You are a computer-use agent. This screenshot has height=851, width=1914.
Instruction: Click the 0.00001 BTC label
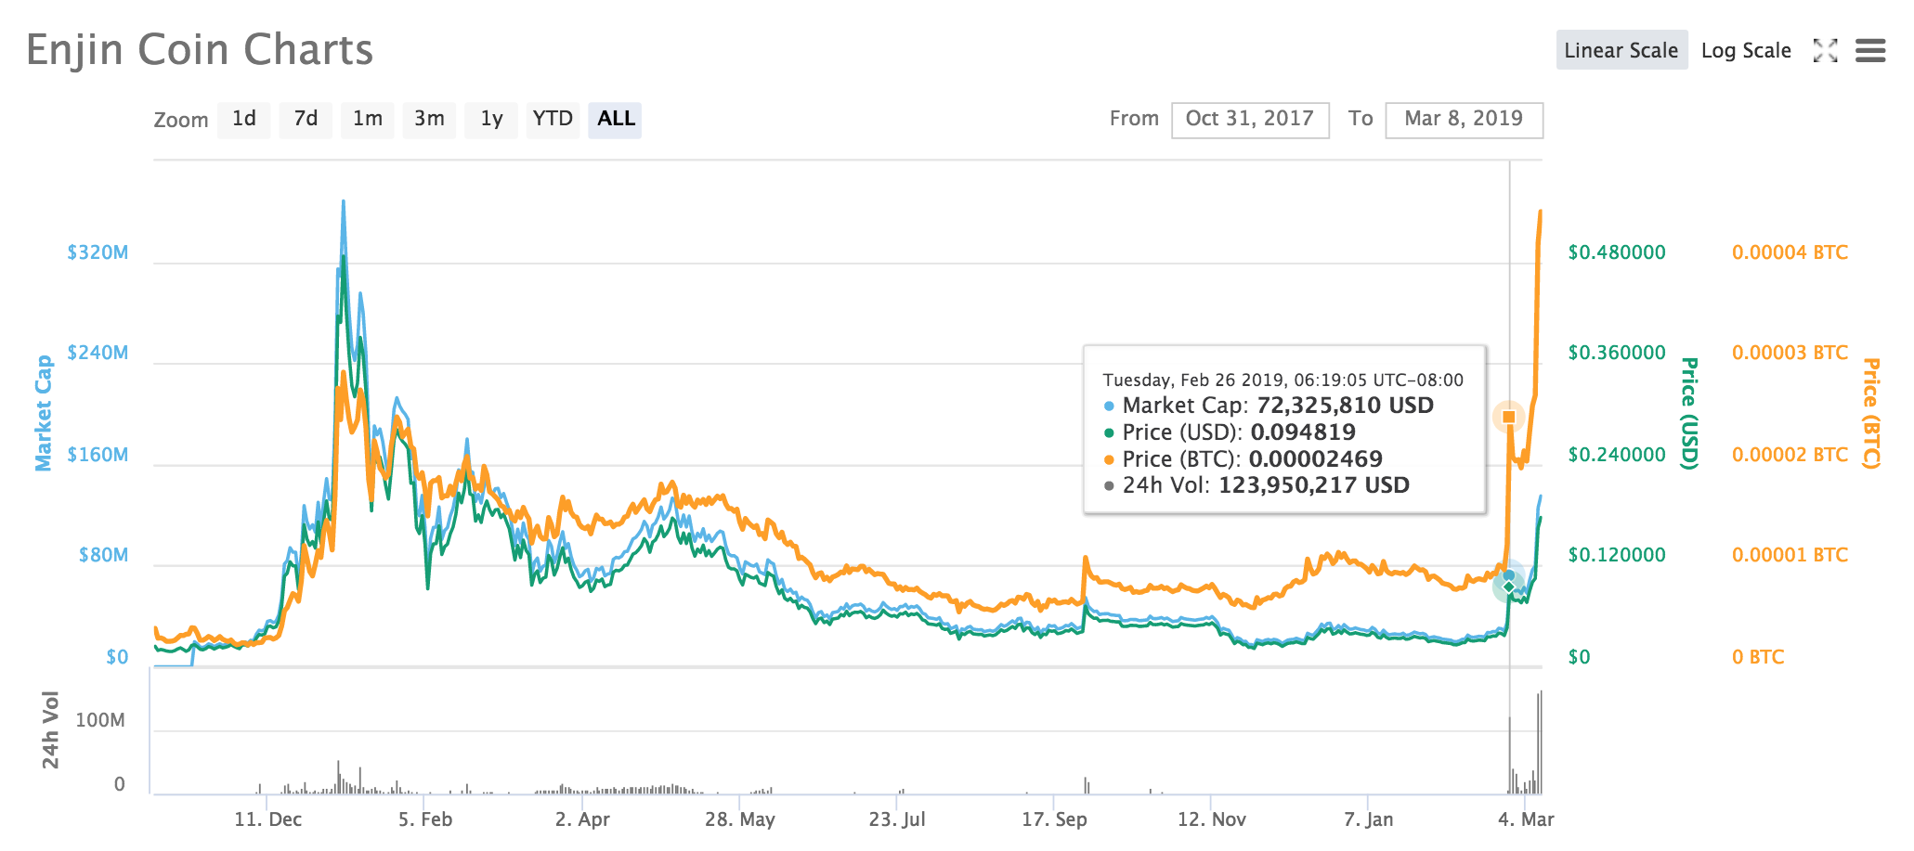tap(1790, 555)
